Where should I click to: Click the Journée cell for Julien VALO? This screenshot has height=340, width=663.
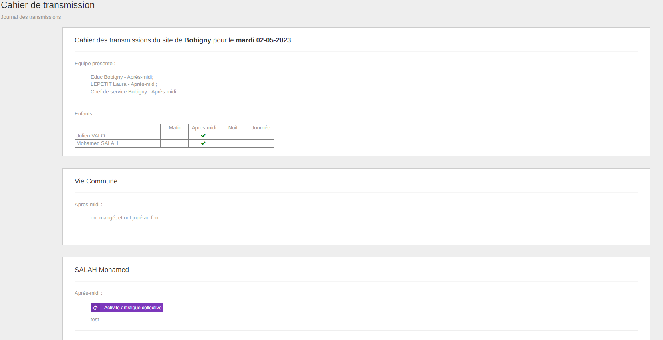click(x=260, y=136)
